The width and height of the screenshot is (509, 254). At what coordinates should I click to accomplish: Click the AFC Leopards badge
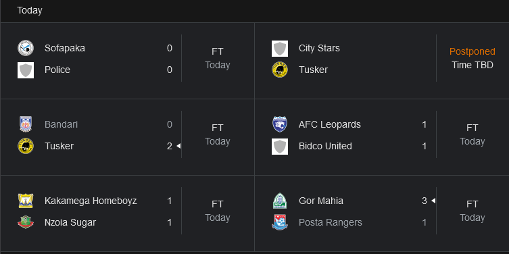point(280,124)
